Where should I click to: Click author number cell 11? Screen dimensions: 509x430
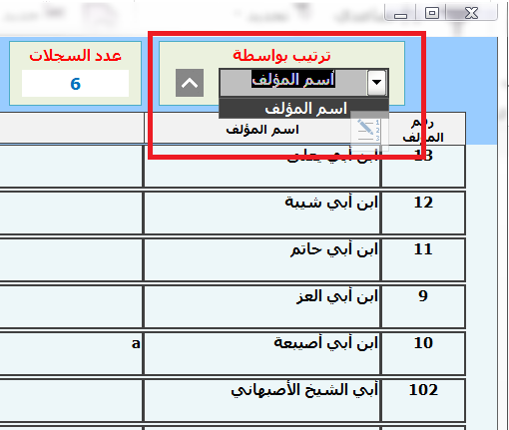pos(423,259)
